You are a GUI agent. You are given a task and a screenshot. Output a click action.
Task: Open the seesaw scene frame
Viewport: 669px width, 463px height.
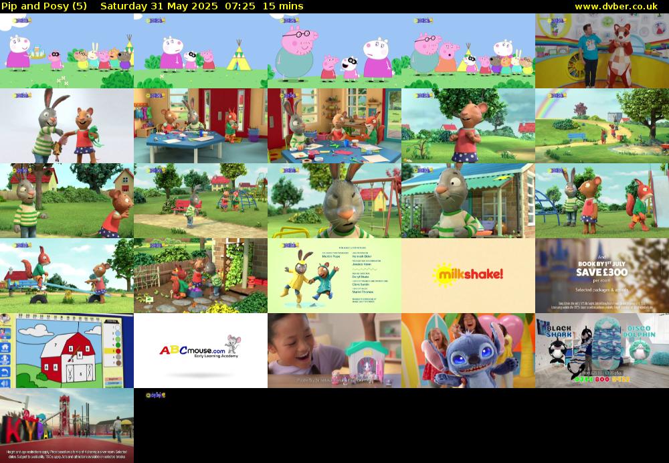pyautogui.click(x=66, y=276)
